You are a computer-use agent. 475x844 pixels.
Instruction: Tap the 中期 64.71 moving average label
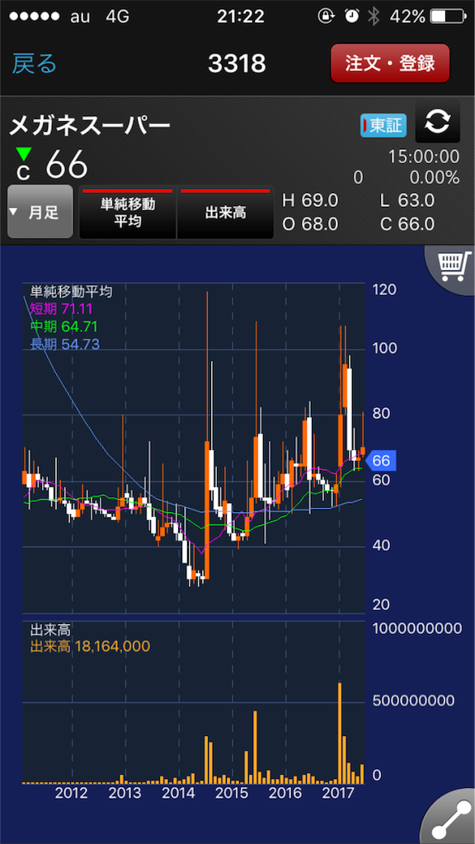pos(63,326)
